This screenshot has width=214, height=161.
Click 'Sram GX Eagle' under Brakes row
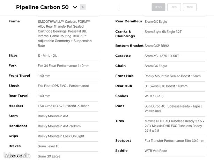(x=49, y=156)
